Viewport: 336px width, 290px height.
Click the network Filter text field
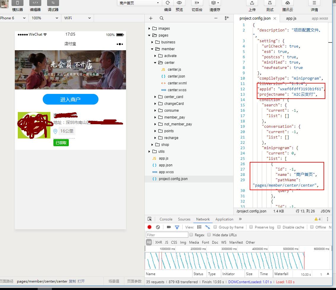(167, 235)
